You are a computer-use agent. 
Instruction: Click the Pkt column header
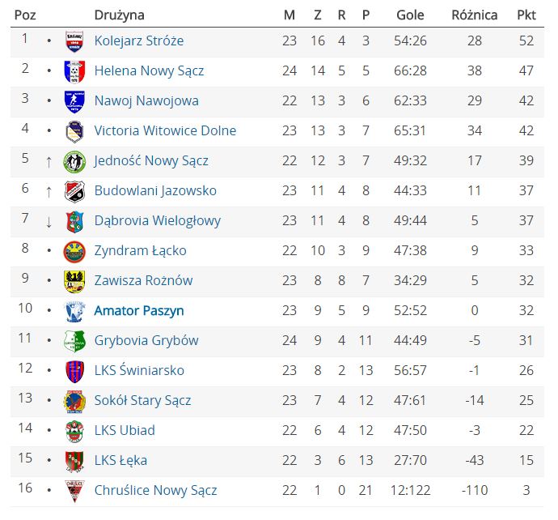[526, 15]
